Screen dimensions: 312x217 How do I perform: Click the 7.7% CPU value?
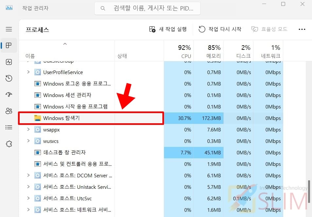point(186,153)
